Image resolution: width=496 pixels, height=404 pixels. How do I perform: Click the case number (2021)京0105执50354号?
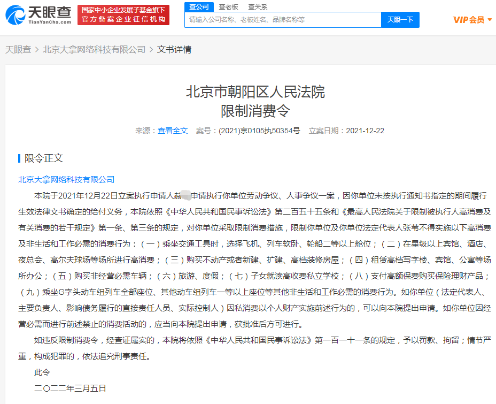tap(259, 131)
